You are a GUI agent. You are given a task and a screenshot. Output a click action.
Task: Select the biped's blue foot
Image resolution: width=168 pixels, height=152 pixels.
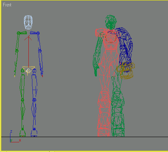coord(34,133)
